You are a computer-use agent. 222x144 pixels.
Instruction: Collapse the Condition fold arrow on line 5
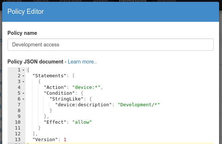(x=23, y=93)
